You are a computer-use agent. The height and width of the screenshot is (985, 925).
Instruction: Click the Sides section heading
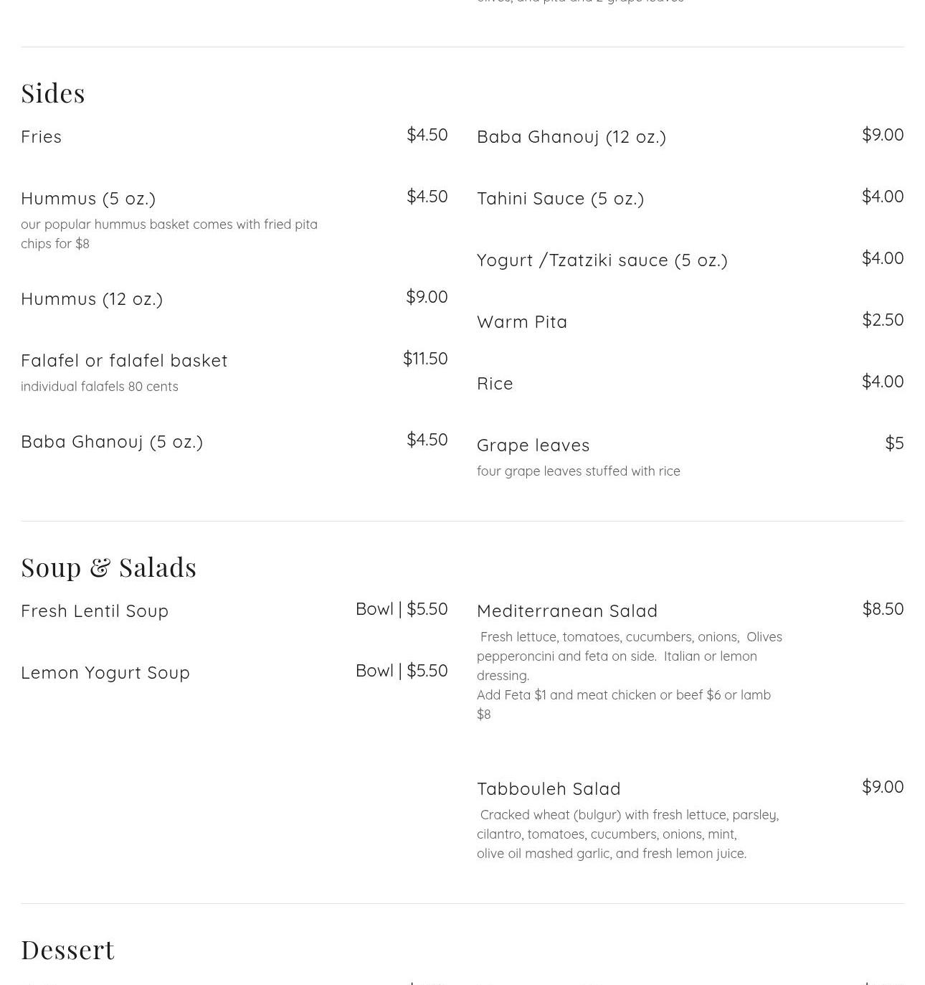53,93
